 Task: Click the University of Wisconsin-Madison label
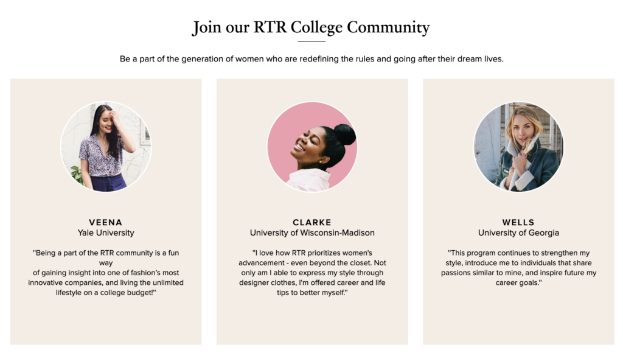(x=312, y=233)
